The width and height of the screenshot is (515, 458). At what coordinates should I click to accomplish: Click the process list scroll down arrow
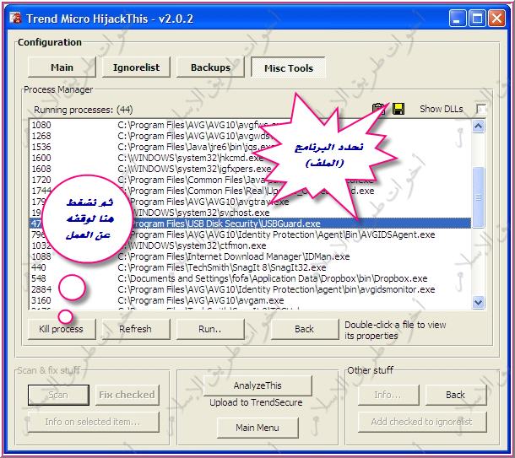[478, 302]
